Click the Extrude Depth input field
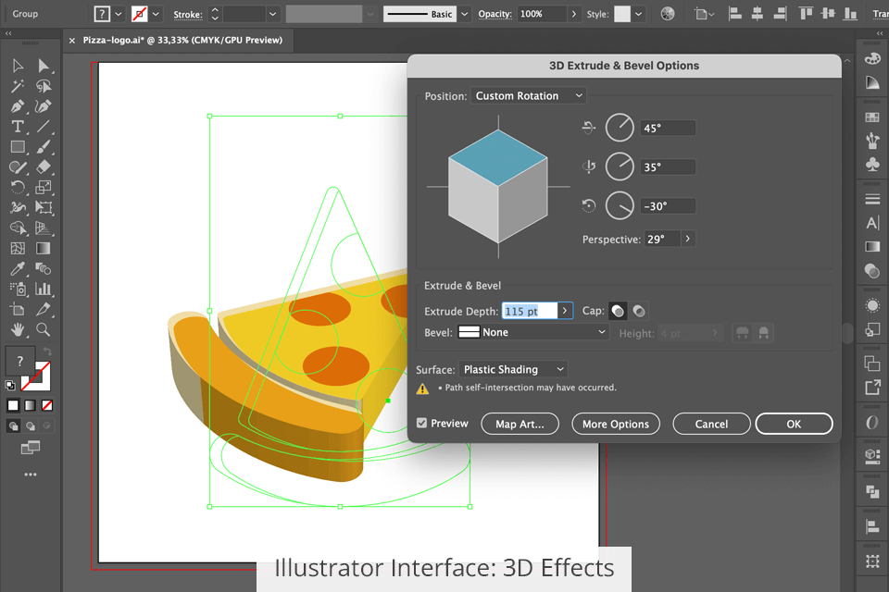The width and height of the screenshot is (889, 592). click(x=529, y=311)
